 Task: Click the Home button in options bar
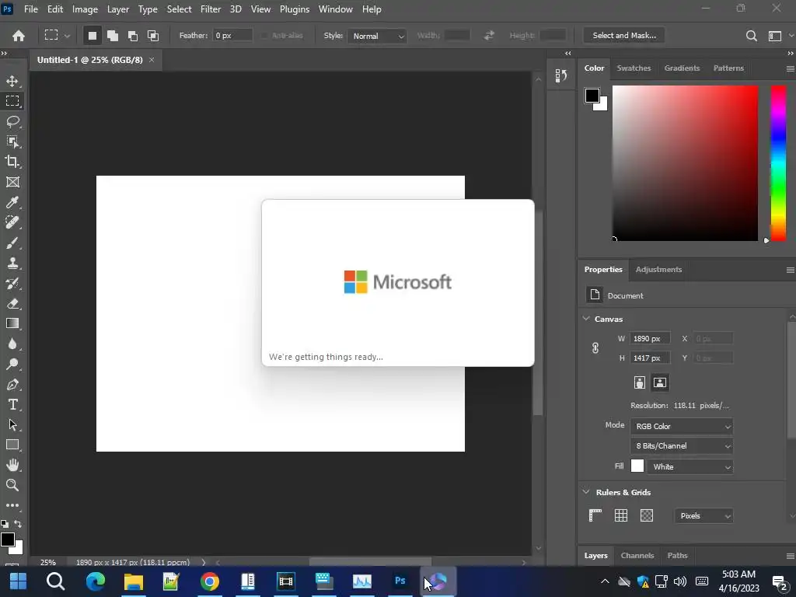[x=19, y=36]
